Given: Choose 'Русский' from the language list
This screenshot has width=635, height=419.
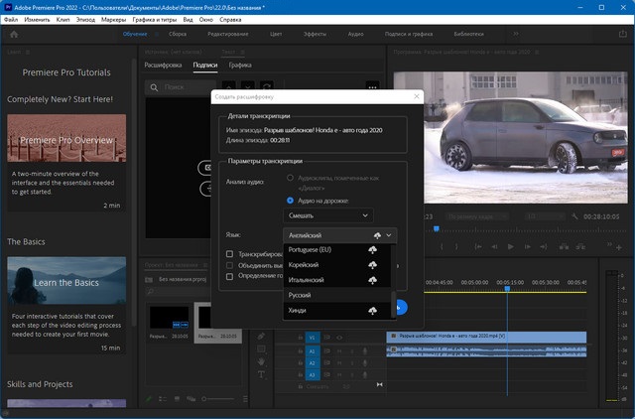Looking at the screenshot, I should coord(301,296).
